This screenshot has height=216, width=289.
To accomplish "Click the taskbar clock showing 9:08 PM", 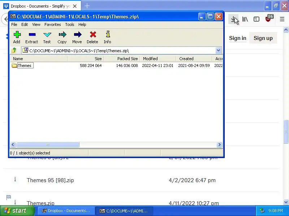I will point(275,211).
